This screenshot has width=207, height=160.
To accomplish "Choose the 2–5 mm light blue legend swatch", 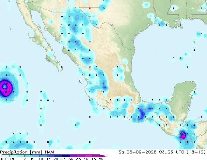I will point(28,156).
